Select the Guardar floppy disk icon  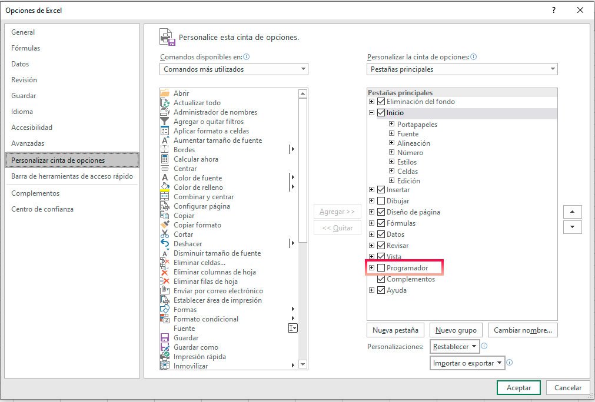pos(165,338)
